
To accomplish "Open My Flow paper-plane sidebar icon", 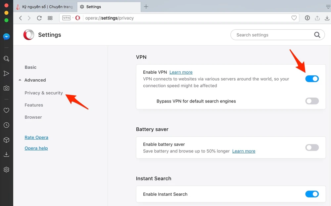I will click(x=6, y=73).
